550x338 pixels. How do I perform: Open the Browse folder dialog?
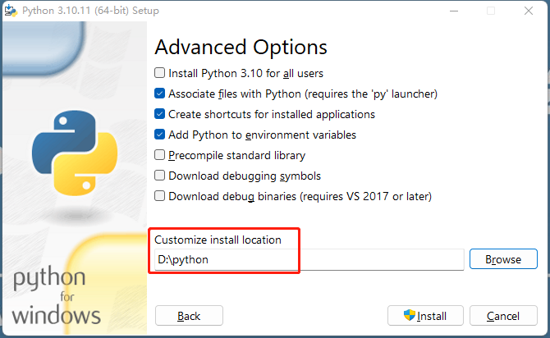pos(503,259)
